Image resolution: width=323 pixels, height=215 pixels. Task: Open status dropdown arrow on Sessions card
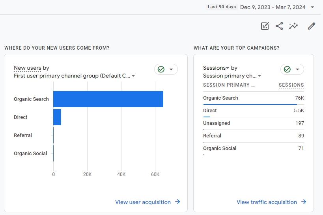(297, 69)
